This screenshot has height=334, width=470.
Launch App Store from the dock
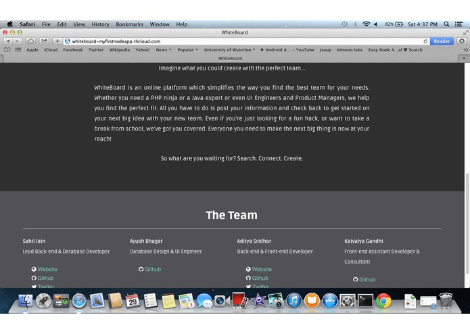tap(330, 300)
